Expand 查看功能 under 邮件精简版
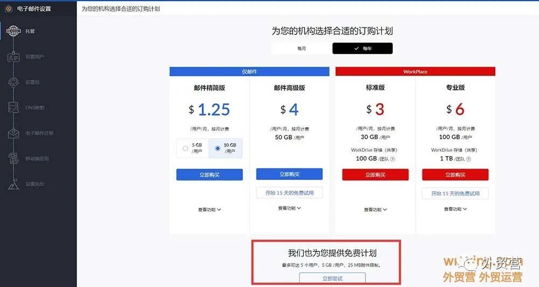Image resolution: width=539 pixels, height=287 pixels. pos(209,209)
